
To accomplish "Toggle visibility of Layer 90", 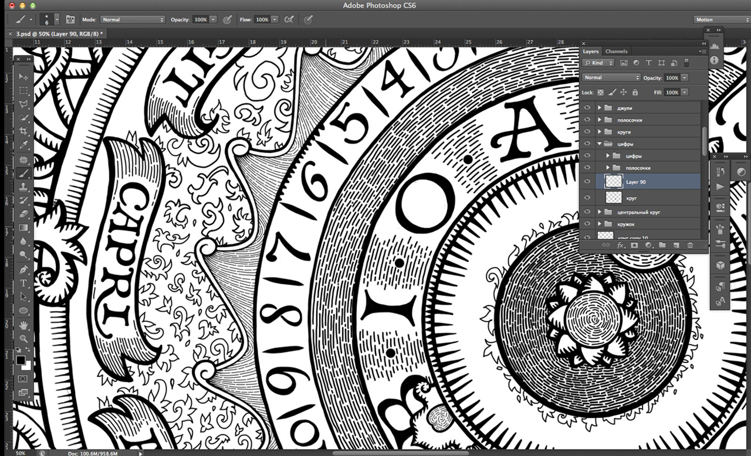I will [587, 182].
